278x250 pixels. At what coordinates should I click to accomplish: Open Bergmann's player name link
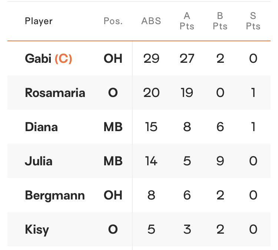pyautogui.click(x=55, y=196)
